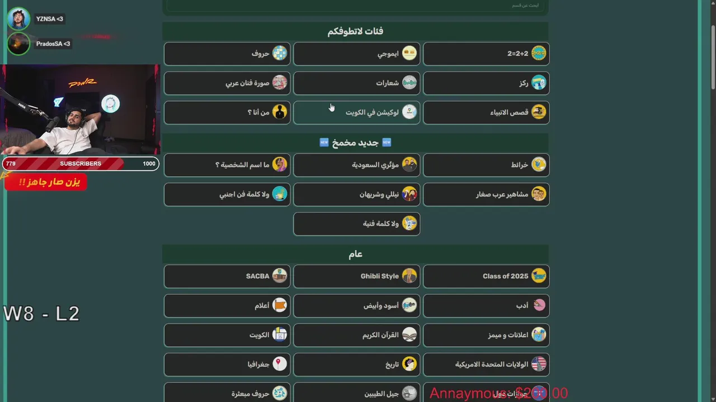
Task: Click the جغرافيا map pin icon
Action: coord(280,365)
